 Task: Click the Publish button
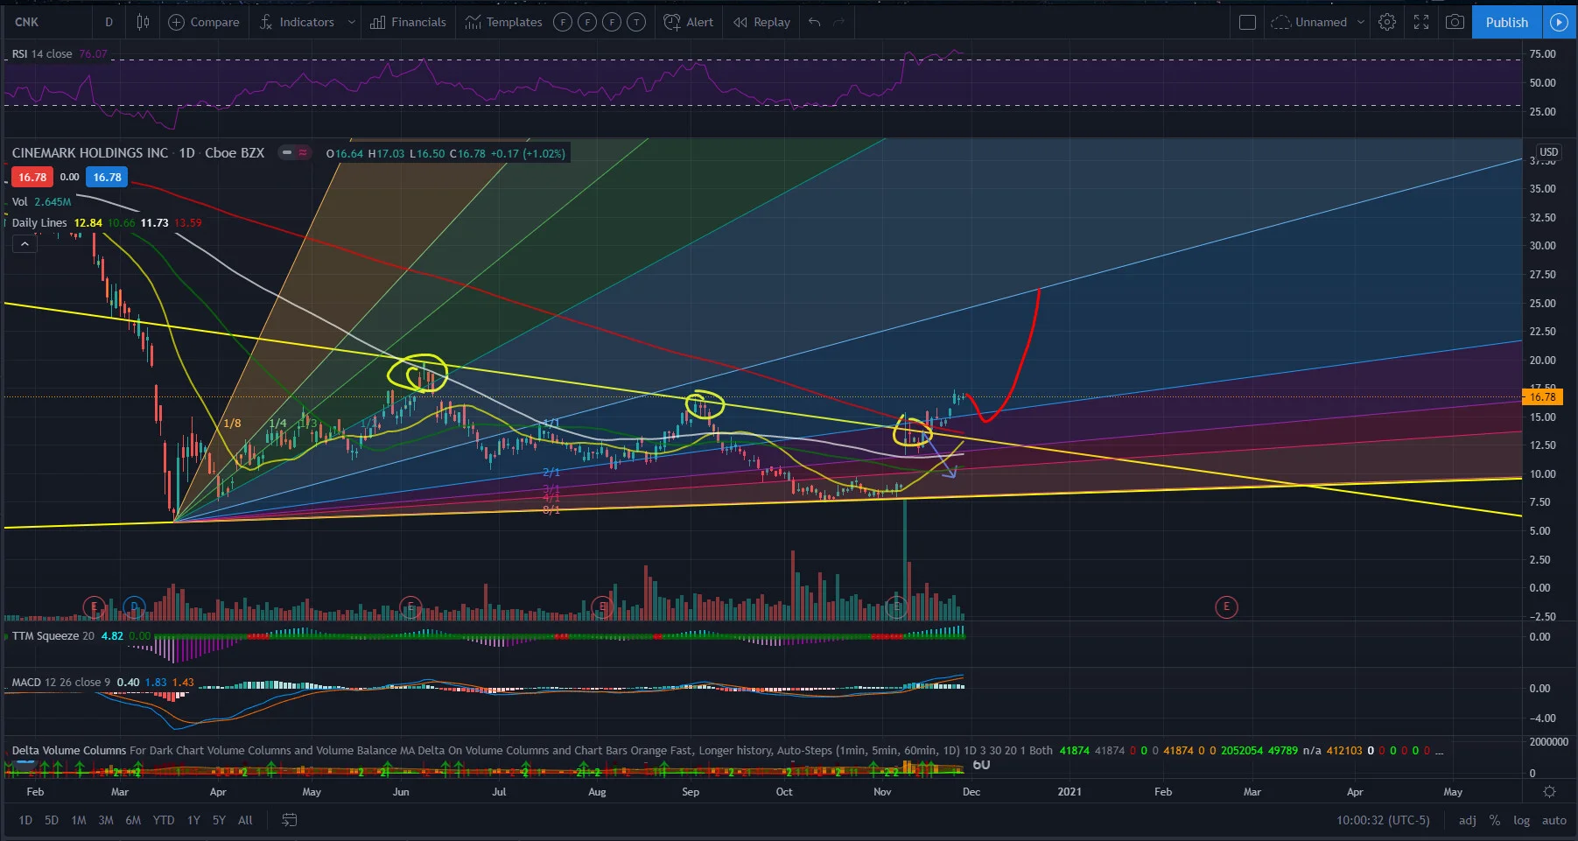[x=1507, y=22]
